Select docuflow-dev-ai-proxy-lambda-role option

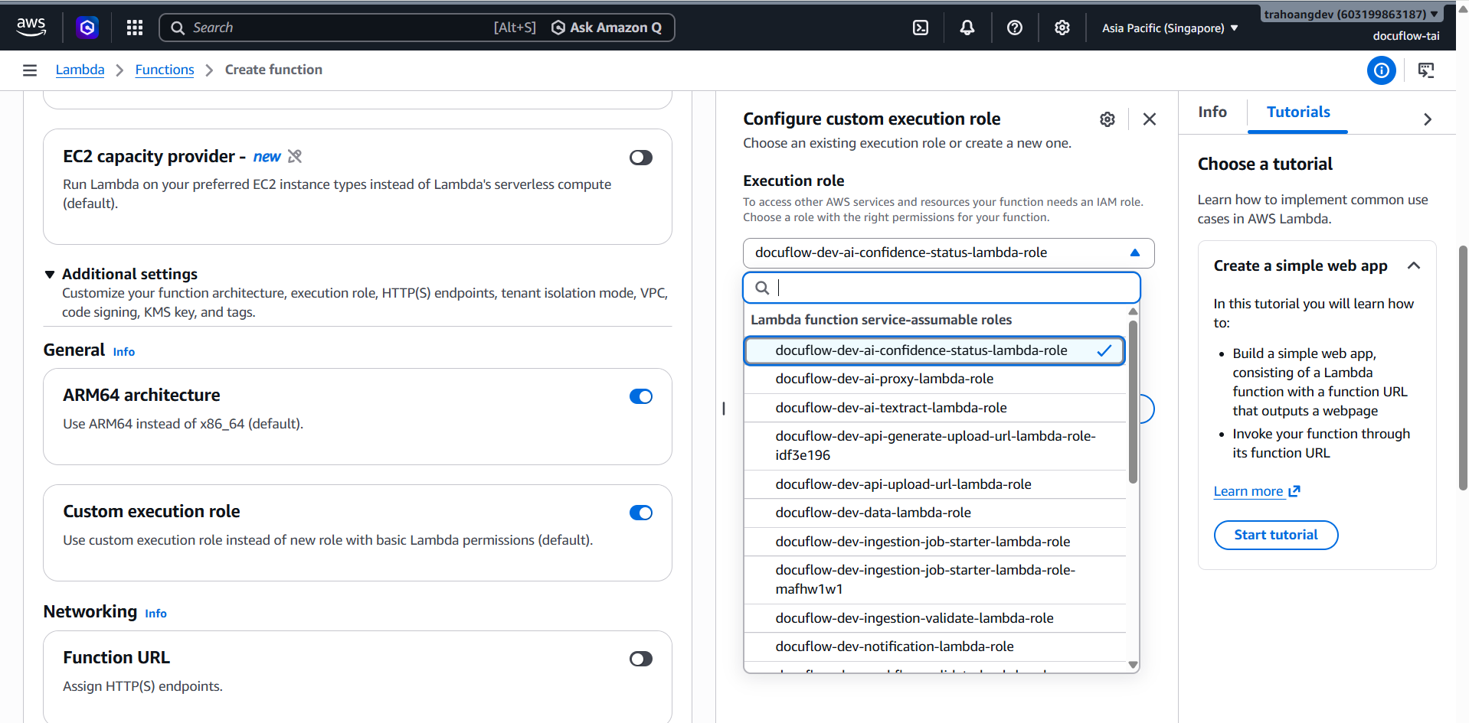[x=934, y=379]
